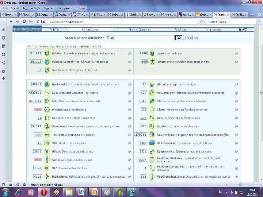Image resolution: width=263 pixels, height=197 pixels.
Task: Open the SNP database icon
Action: click(47, 143)
